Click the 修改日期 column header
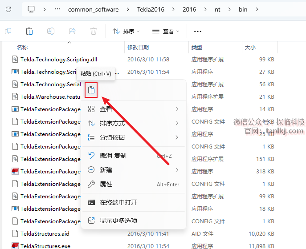306x249 pixels. coord(138,47)
